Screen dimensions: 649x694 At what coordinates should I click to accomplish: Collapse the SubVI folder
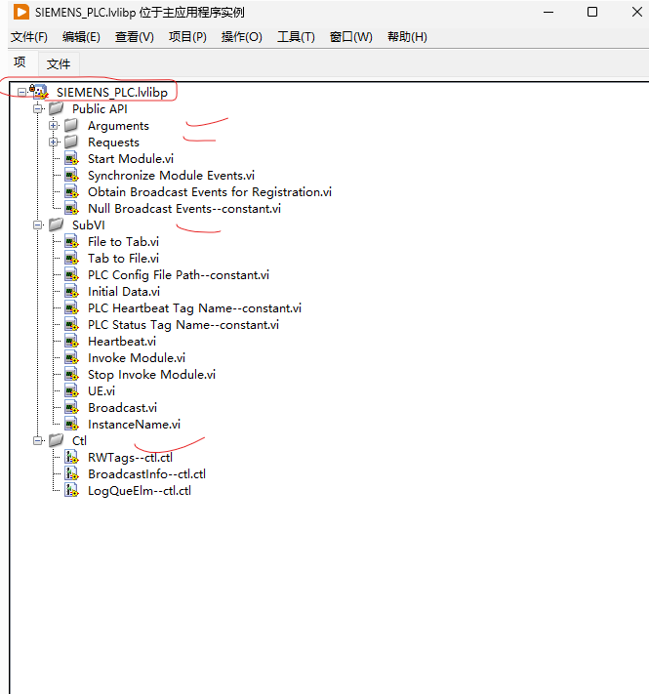point(38,225)
